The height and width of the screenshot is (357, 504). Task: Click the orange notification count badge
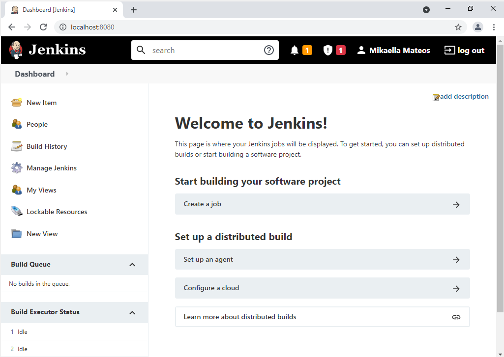307,50
